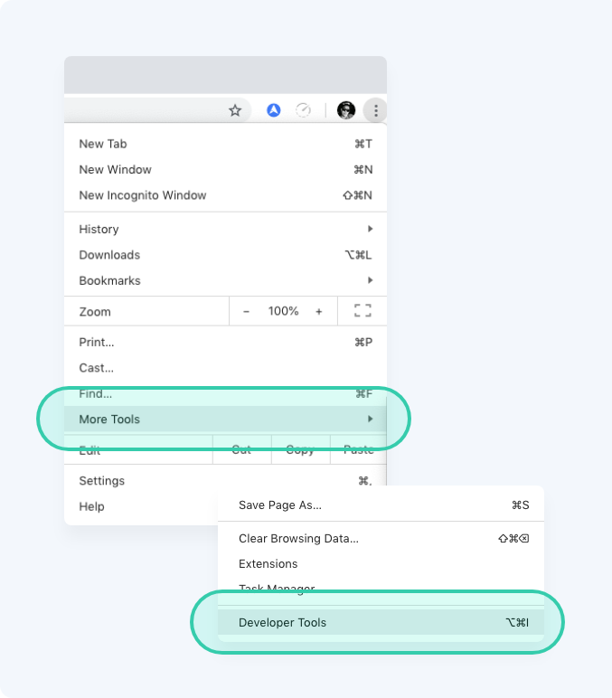Screen dimensions: 612x698
Task: Click the gray speedometer extension icon
Action: click(303, 110)
